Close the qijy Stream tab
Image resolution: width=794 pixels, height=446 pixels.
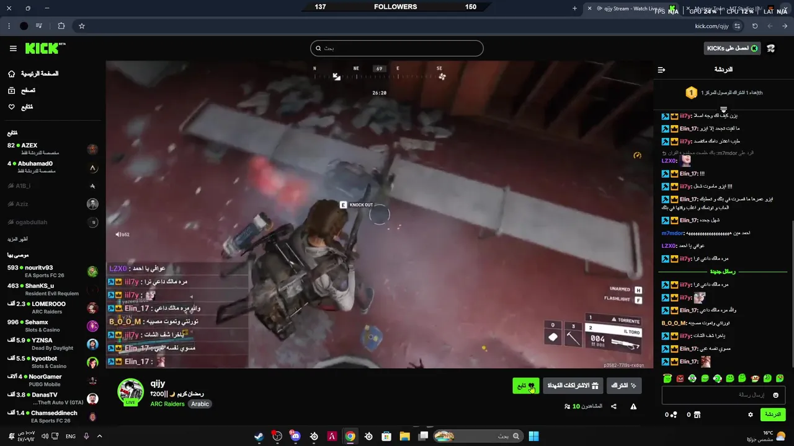click(589, 9)
